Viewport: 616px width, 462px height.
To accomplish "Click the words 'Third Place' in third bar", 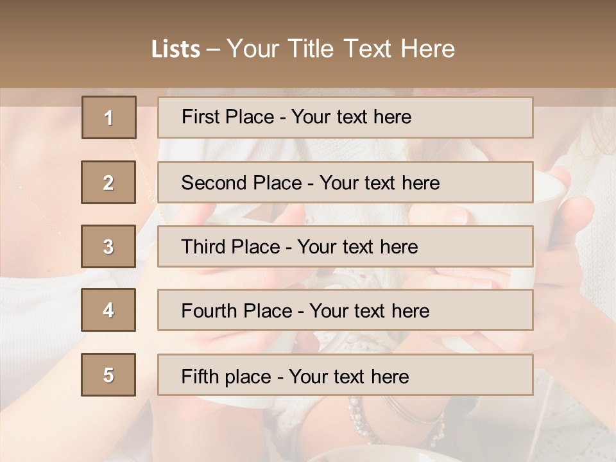I will [x=230, y=246].
